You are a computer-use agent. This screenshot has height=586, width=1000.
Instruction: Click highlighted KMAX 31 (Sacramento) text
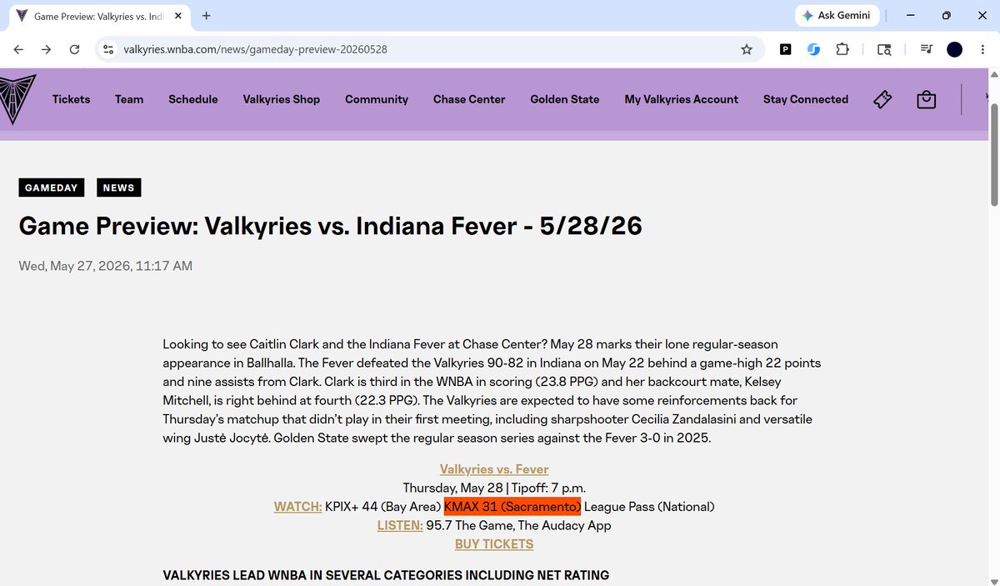tap(512, 507)
